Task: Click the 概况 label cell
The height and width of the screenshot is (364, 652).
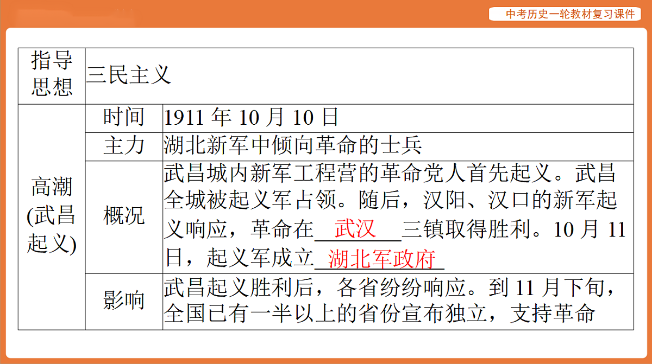Action: (x=124, y=217)
